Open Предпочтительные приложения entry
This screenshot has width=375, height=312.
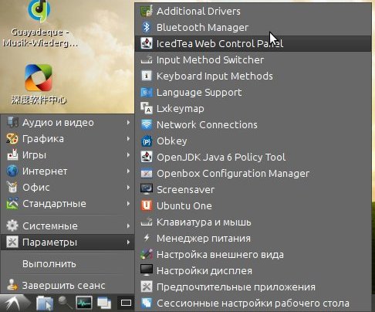pos(253,287)
